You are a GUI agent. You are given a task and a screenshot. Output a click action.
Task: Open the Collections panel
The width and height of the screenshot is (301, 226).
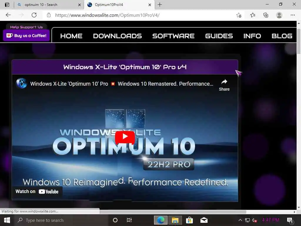coord(266,15)
